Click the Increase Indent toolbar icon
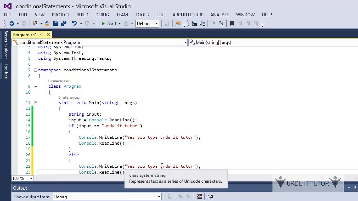Viewport: 358px width, 201px height. tap(202, 24)
